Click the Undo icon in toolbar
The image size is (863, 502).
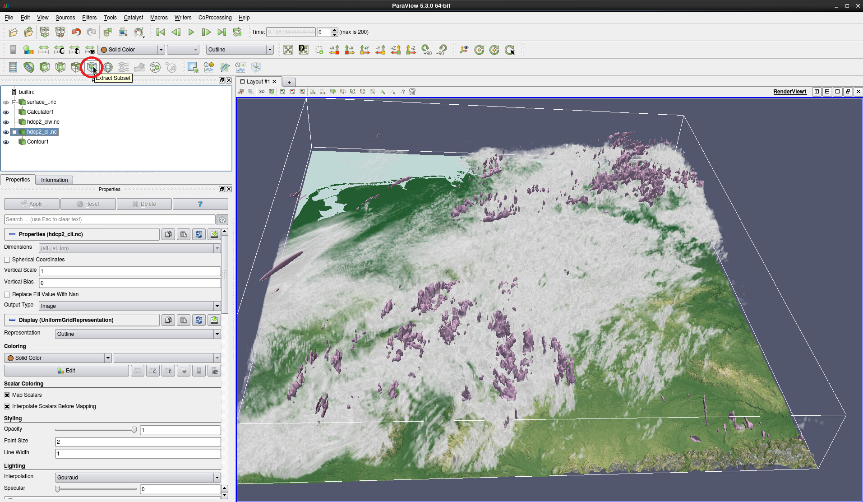[76, 32]
